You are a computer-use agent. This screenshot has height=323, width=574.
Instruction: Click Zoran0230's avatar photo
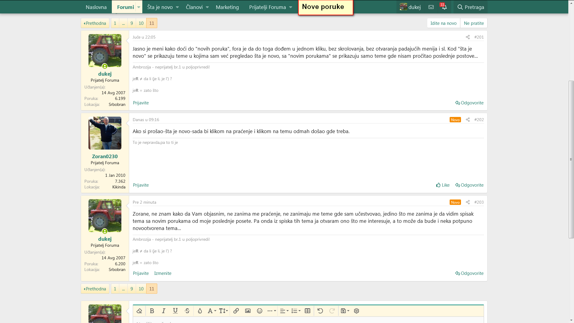click(x=105, y=133)
